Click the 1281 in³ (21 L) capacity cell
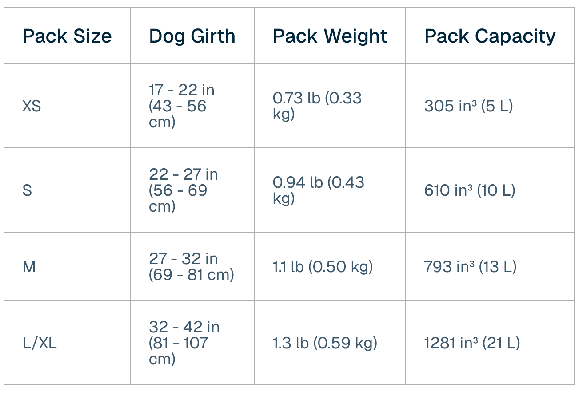Viewport: 583px width, 395px height. (472, 343)
